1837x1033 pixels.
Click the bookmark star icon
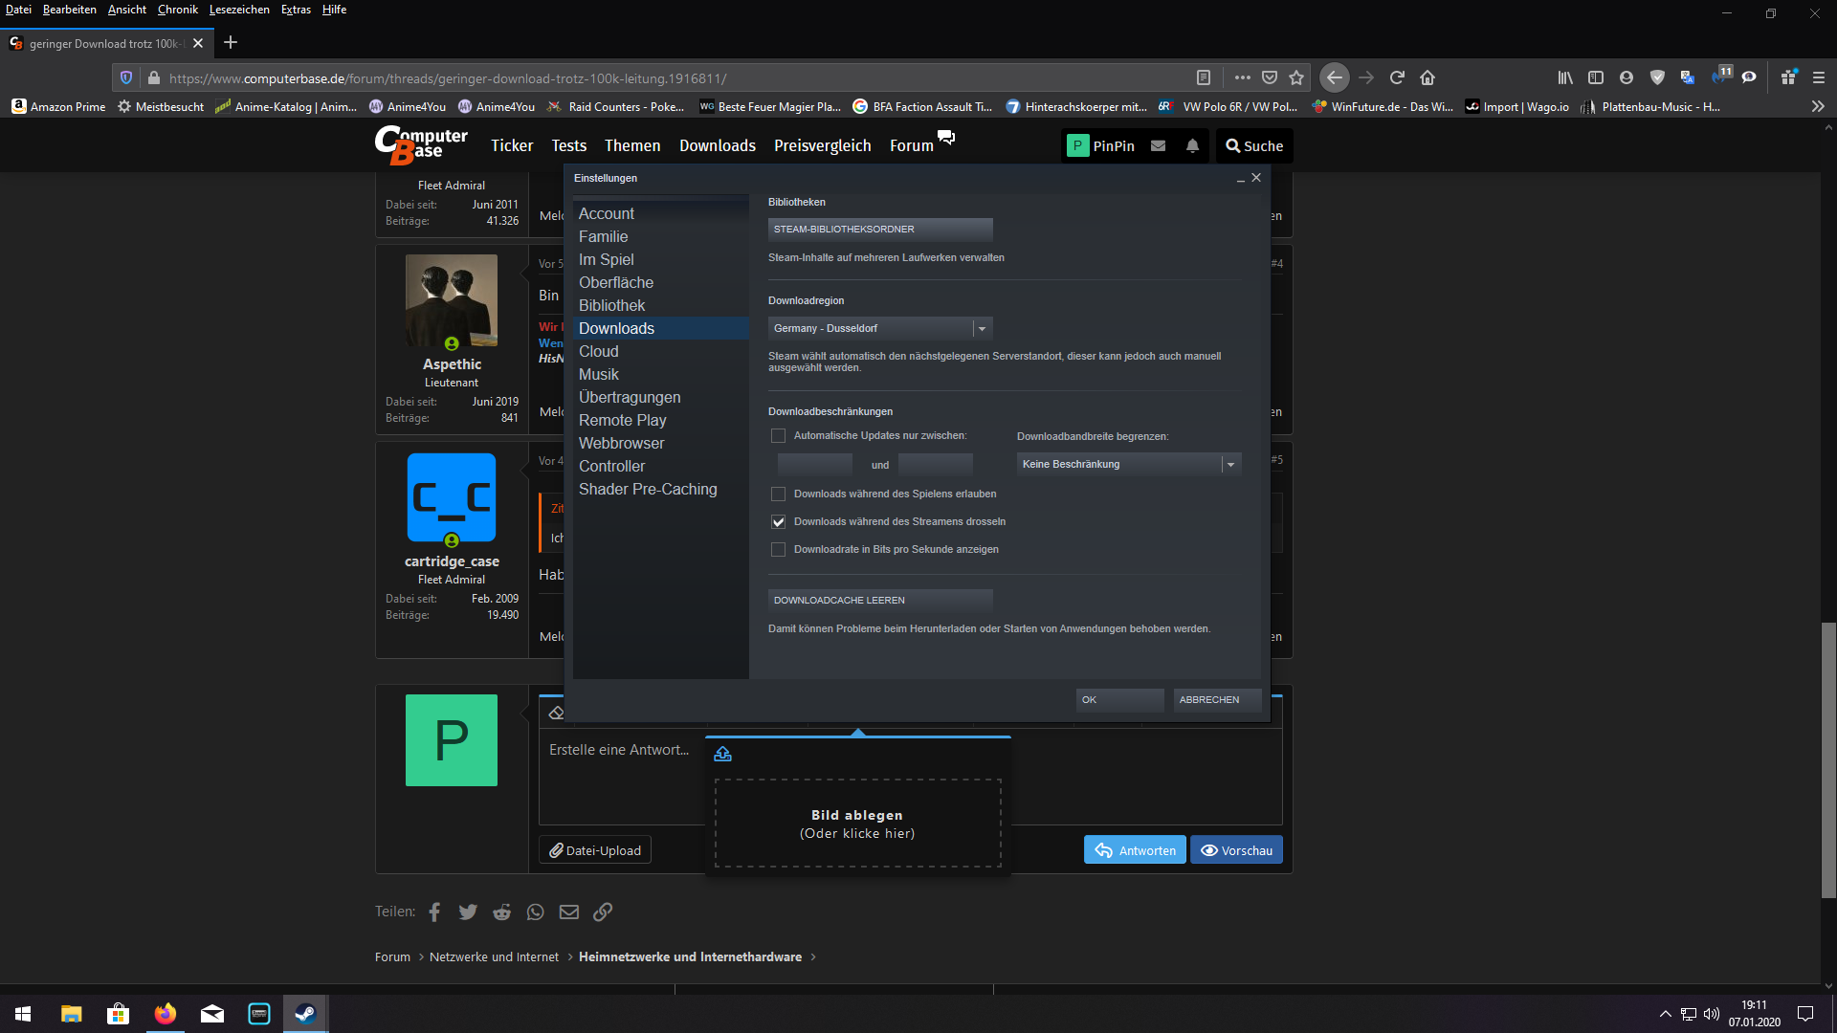(x=1296, y=77)
